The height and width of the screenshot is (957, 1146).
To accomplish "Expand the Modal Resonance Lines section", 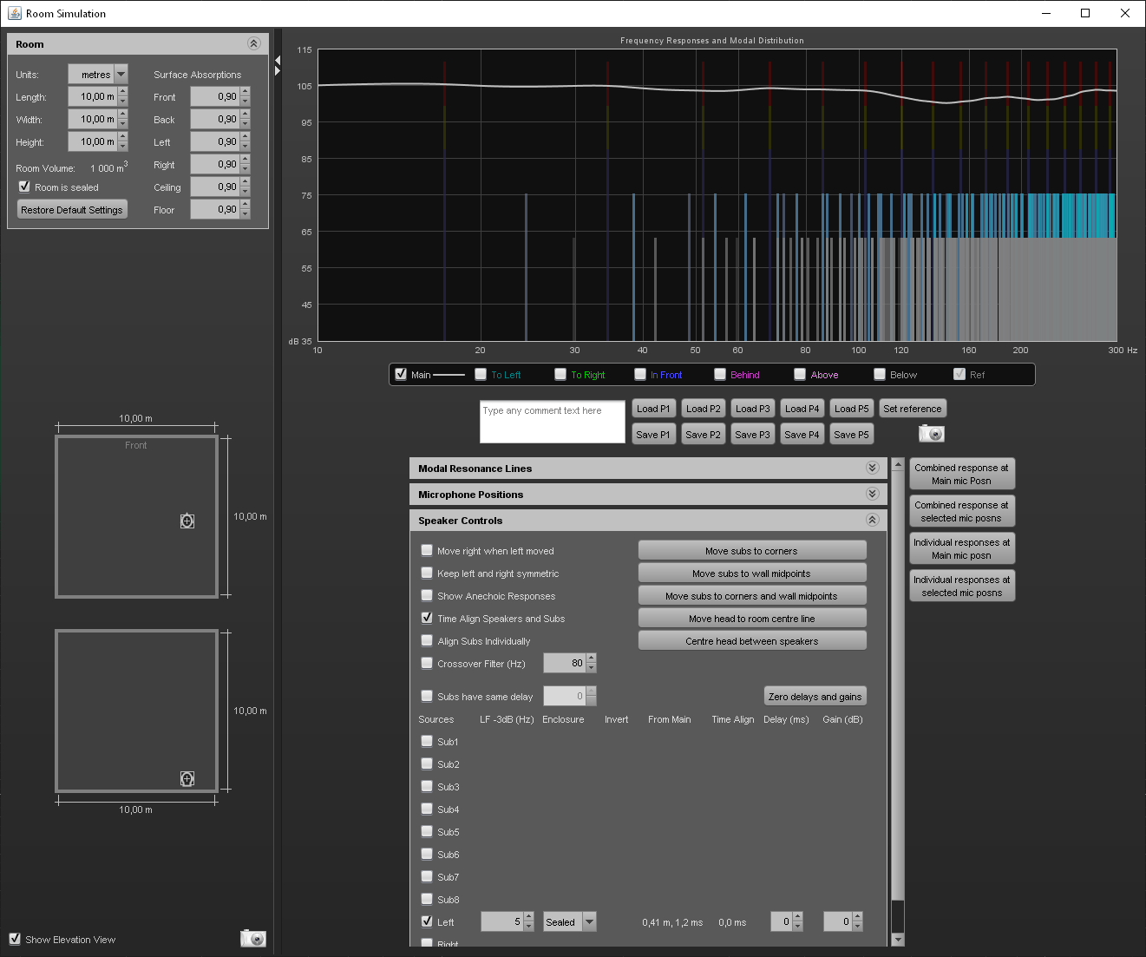I will click(x=872, y=468).
